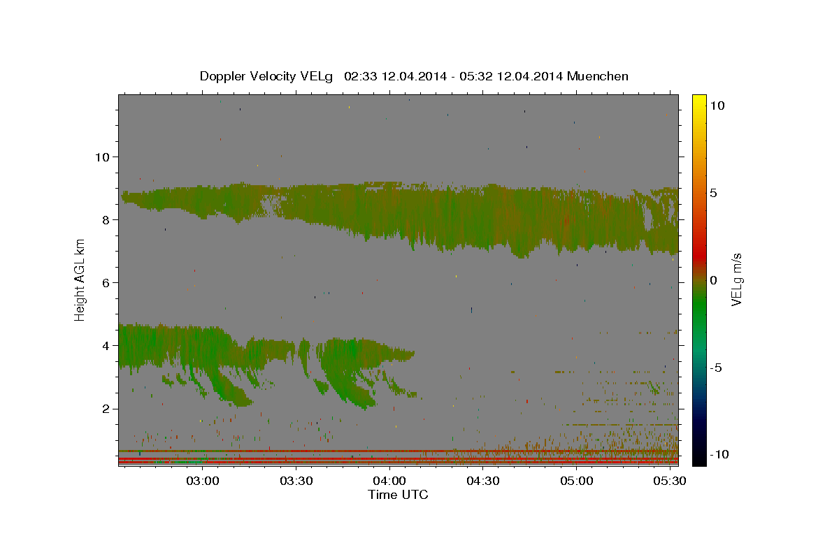Click the black bottom of the colorbar
The width and height of the screenshot is (839, 559).
coord(698,458)
